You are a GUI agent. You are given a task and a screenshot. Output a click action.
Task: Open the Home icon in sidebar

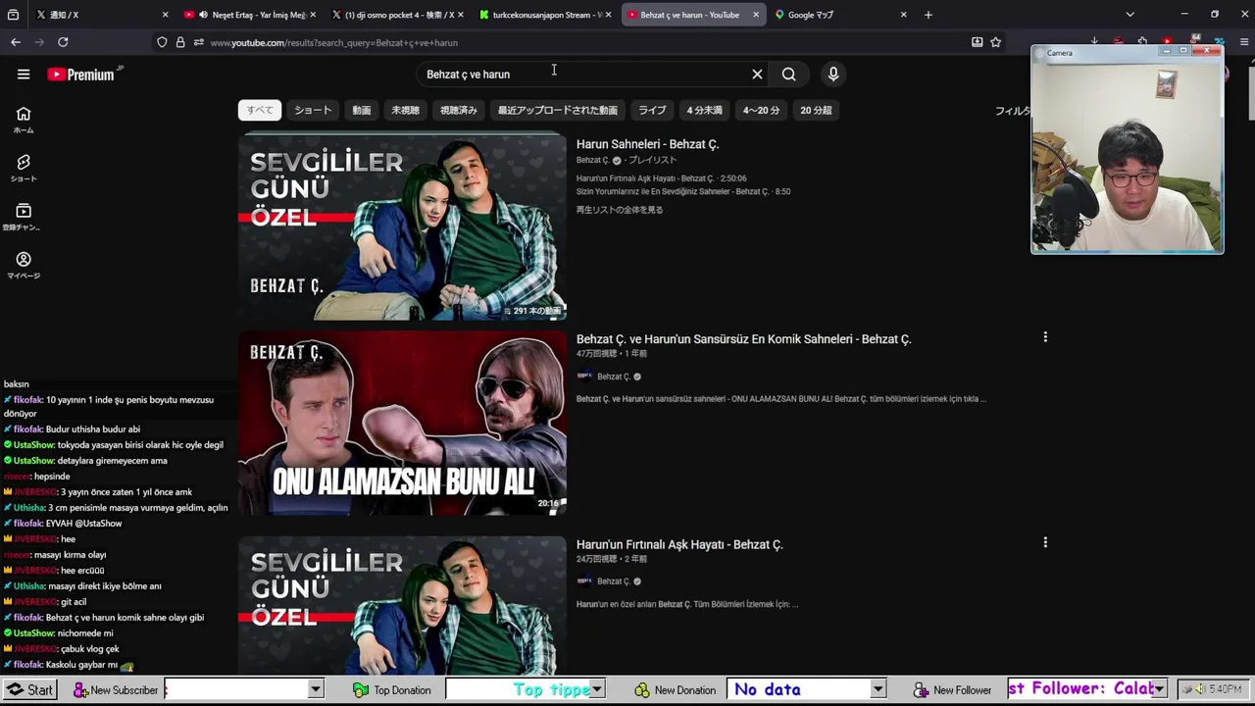pyautogui.click(x=24, y=120)
